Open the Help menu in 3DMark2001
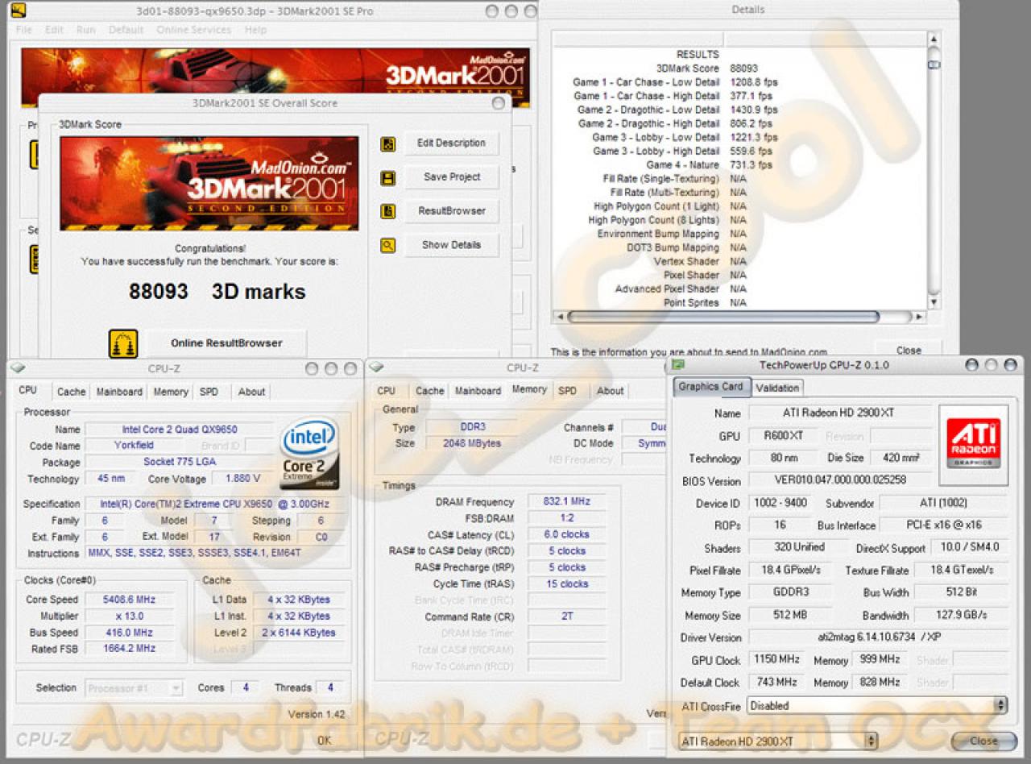The width and height of the screenshot is (1031, 764). coord(255,30)
